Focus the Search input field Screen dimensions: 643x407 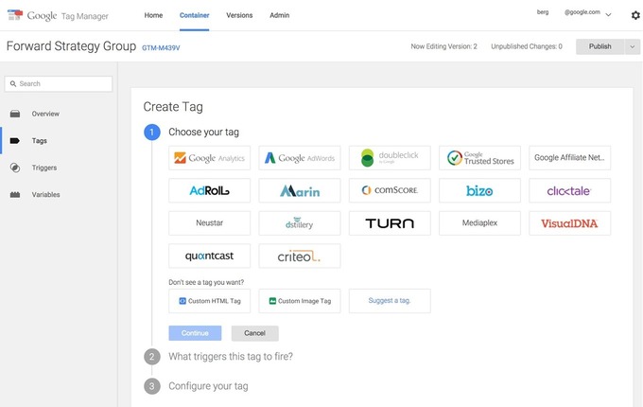point(59,83)
